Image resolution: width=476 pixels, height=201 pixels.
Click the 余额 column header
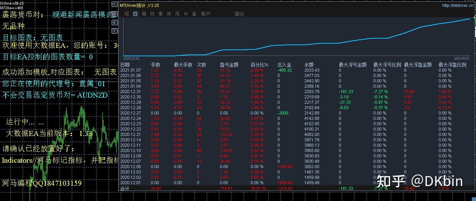[x=309, y=65]
